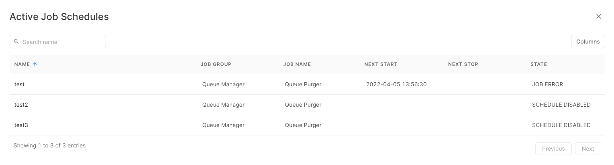This screenshot has height=165, width=614.
Task: Click the search magnifier icon
Action: point(16,42)
